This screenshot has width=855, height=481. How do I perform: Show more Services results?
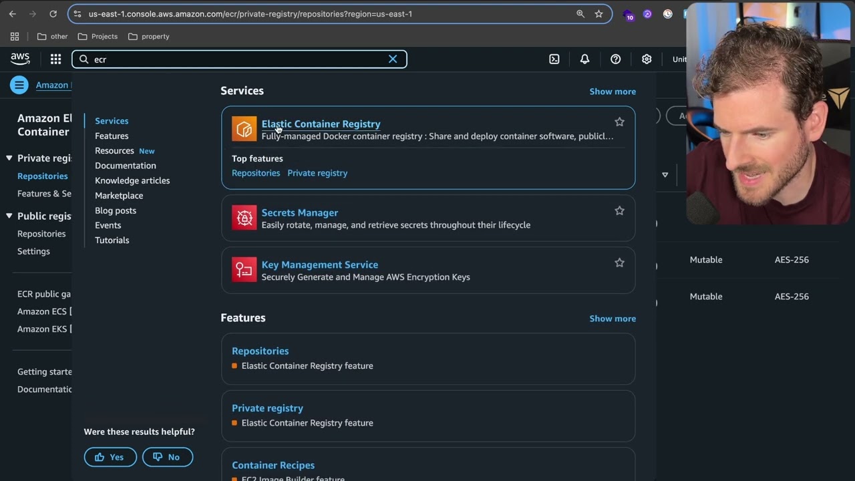(613, 92)
